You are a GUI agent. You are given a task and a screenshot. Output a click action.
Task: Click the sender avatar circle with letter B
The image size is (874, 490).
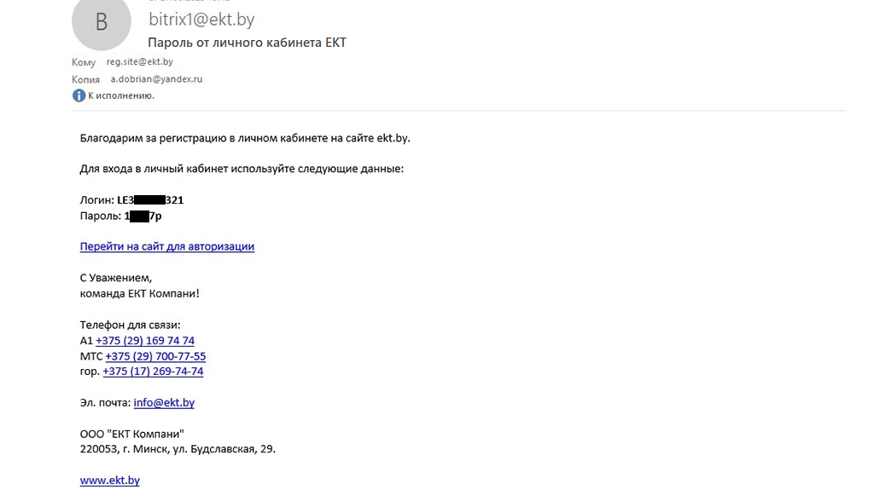tap(102, 21)
